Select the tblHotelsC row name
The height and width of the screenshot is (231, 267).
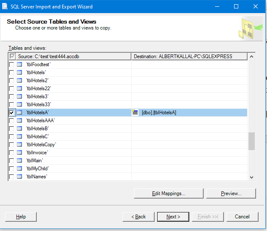pyautogui.click(x=38, y=137)
